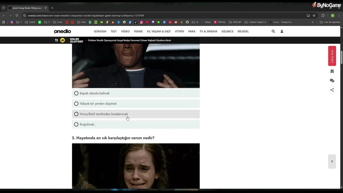The height and width of the screenshot is (193, 343).
Task: Open the Reddit bookmark icon
Action: click(x=176, y=22)
